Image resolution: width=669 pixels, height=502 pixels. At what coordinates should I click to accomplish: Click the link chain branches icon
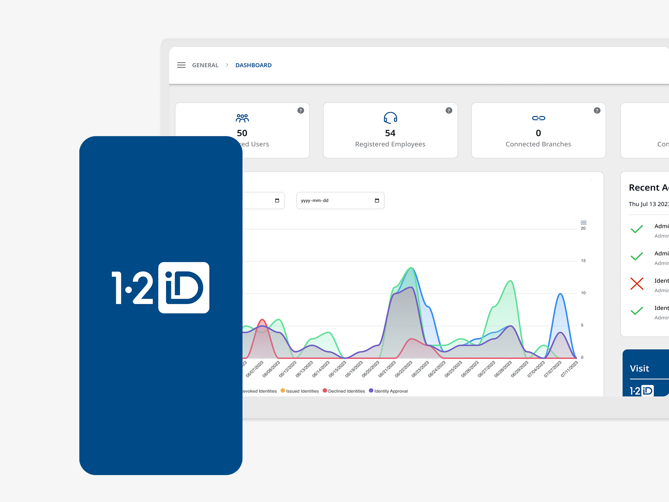(538, 118)
